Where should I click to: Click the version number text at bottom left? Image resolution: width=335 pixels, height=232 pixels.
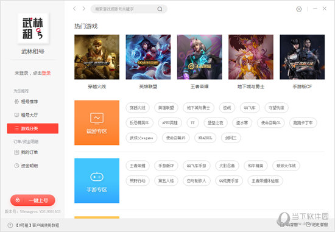coord(32,212)
